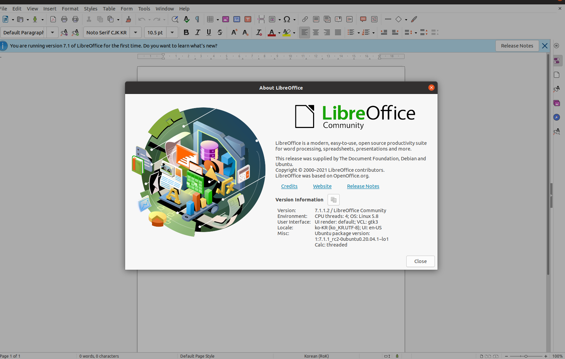Enable Align Left paragraph alignment
Viewport: 565px width, 359px height.
[x=304, y=32]
